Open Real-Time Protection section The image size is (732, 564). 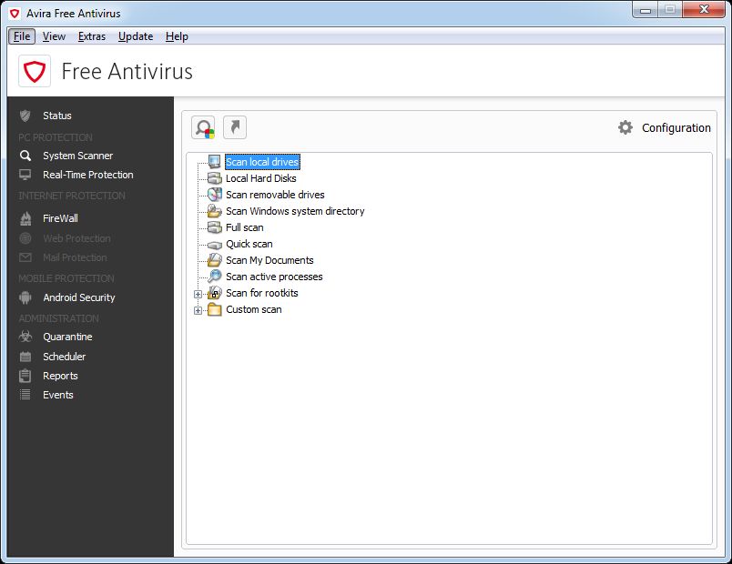click(x=88, y=175)
